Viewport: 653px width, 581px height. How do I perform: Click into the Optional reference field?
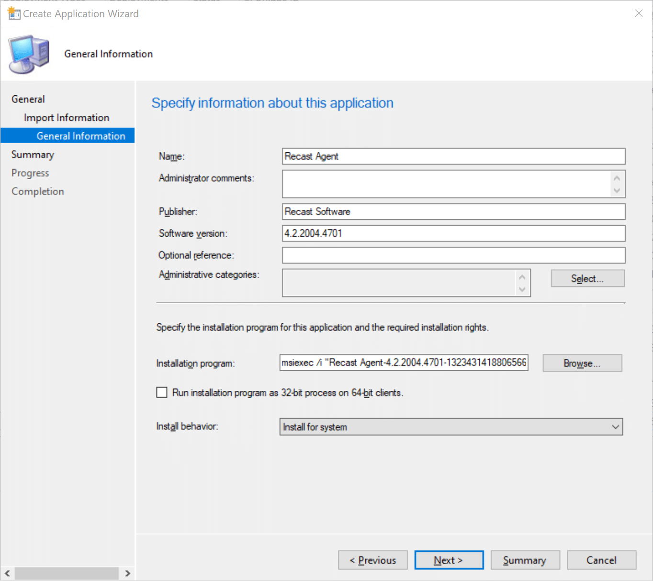coord(453,255)
